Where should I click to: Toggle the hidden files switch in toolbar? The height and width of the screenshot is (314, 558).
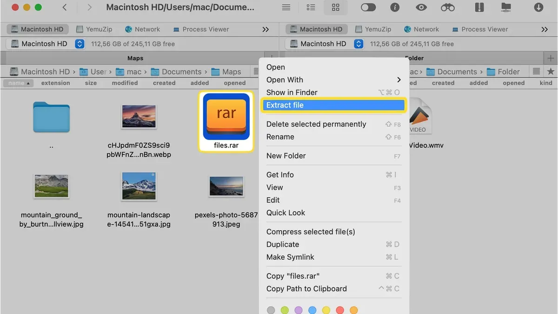(x=368, y=7)
